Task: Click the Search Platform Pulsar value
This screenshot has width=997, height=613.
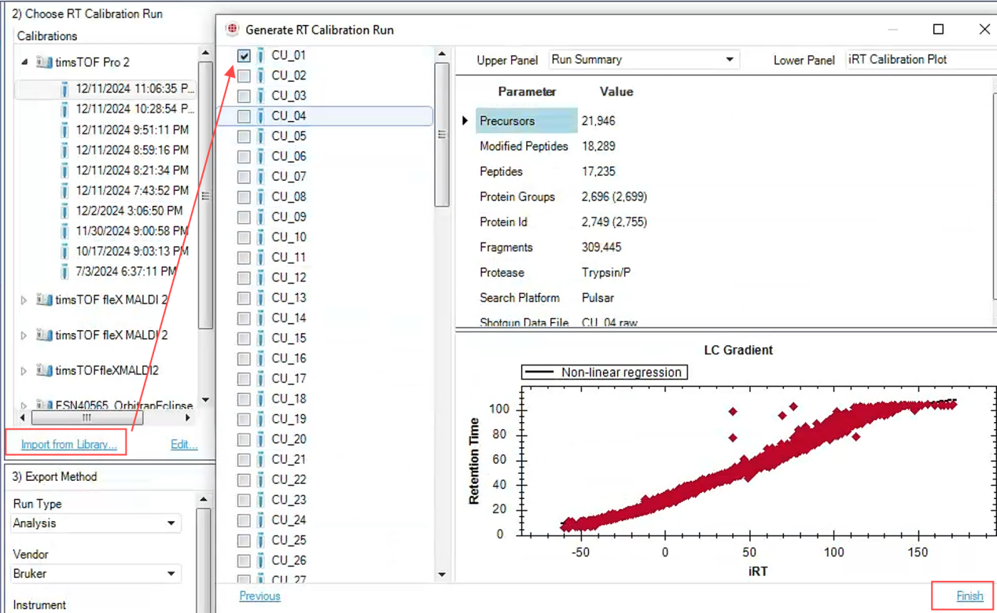Action: point(598,298)
